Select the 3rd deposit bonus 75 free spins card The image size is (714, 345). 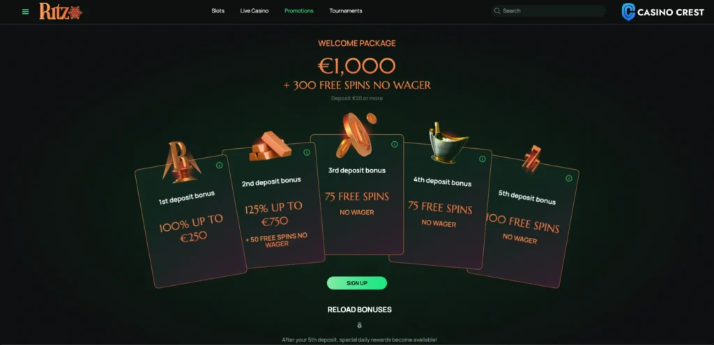point(357,194)
